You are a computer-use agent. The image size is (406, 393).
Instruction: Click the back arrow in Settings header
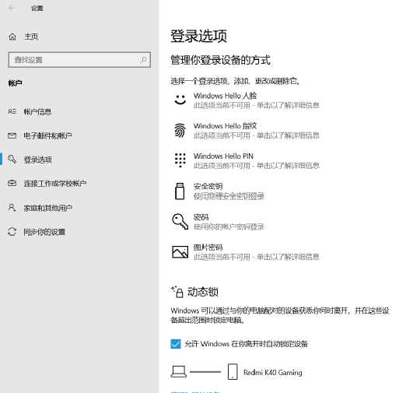click(x=12, y=9)
